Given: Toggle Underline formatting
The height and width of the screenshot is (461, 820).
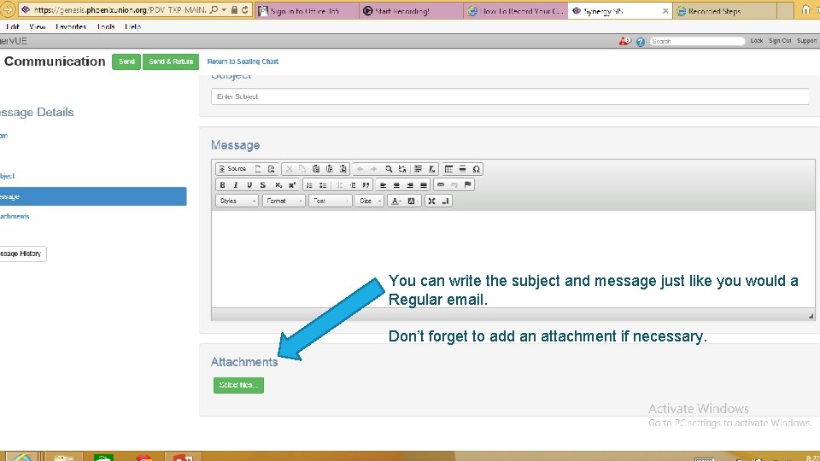Looking at the screenshot, I should tap(249, 185).
